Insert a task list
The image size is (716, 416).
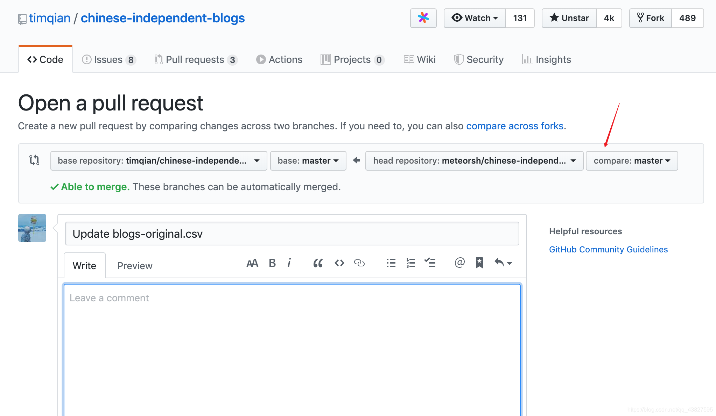tap(430, 263)
